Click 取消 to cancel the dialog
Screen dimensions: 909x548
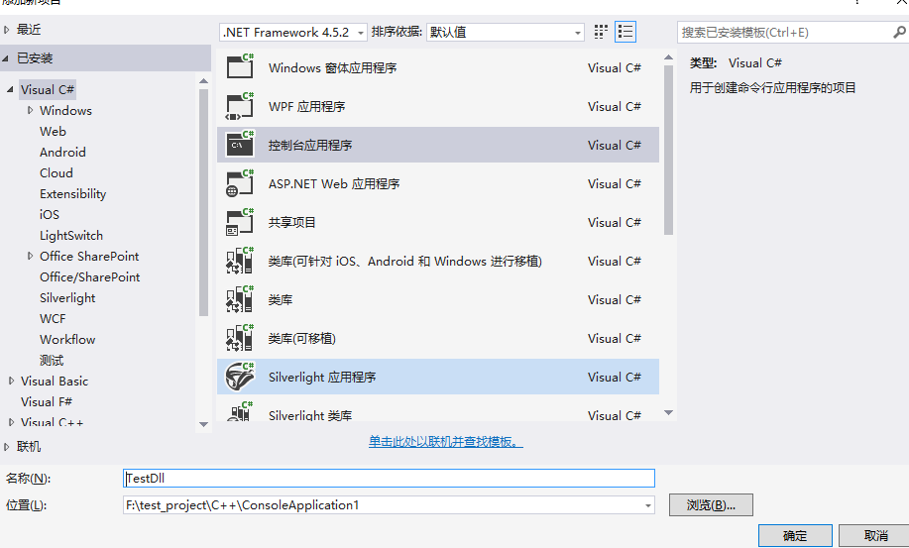click(875, 536)
